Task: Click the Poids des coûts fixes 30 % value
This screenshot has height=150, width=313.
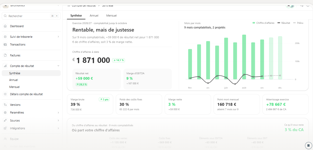Action: pyautogui.click(x=124, y=104)
